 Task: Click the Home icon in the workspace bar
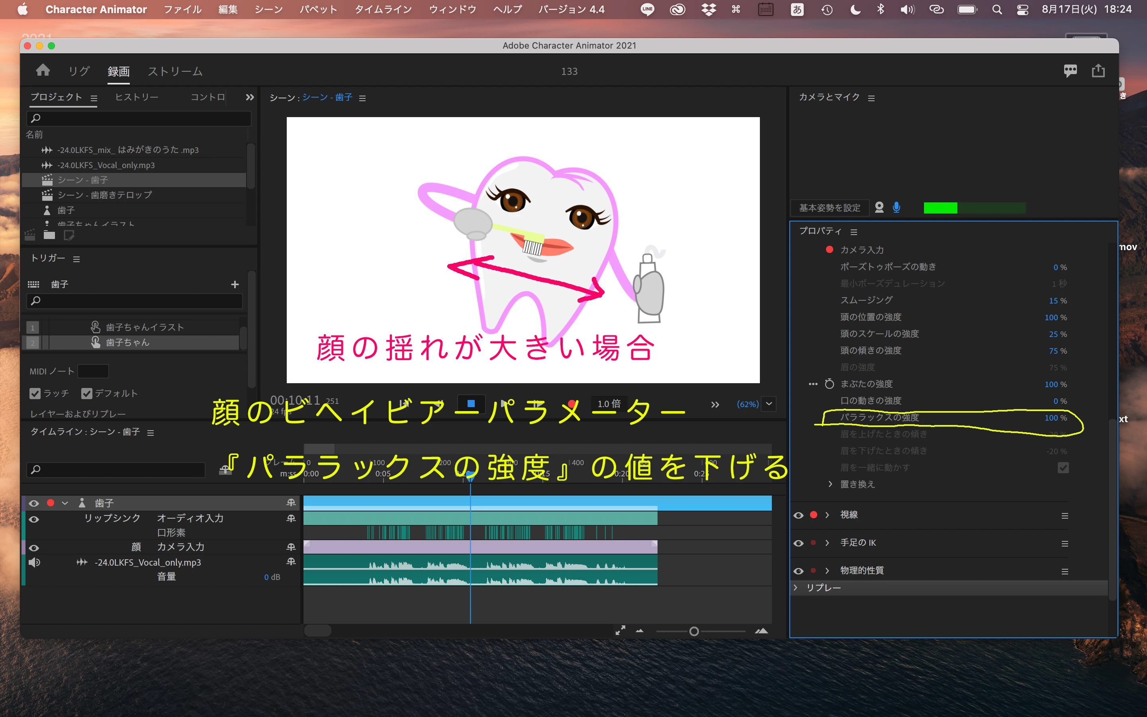(x=43, y=71)
